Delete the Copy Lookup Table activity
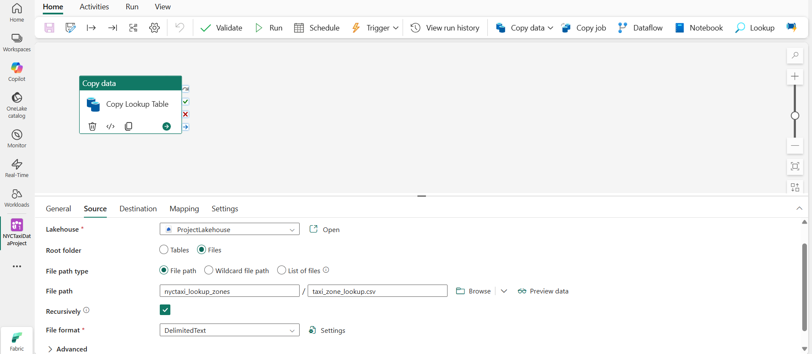Screen dimensions: 812x354 92,126
